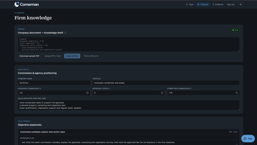Edit the Vertical field

166,83
